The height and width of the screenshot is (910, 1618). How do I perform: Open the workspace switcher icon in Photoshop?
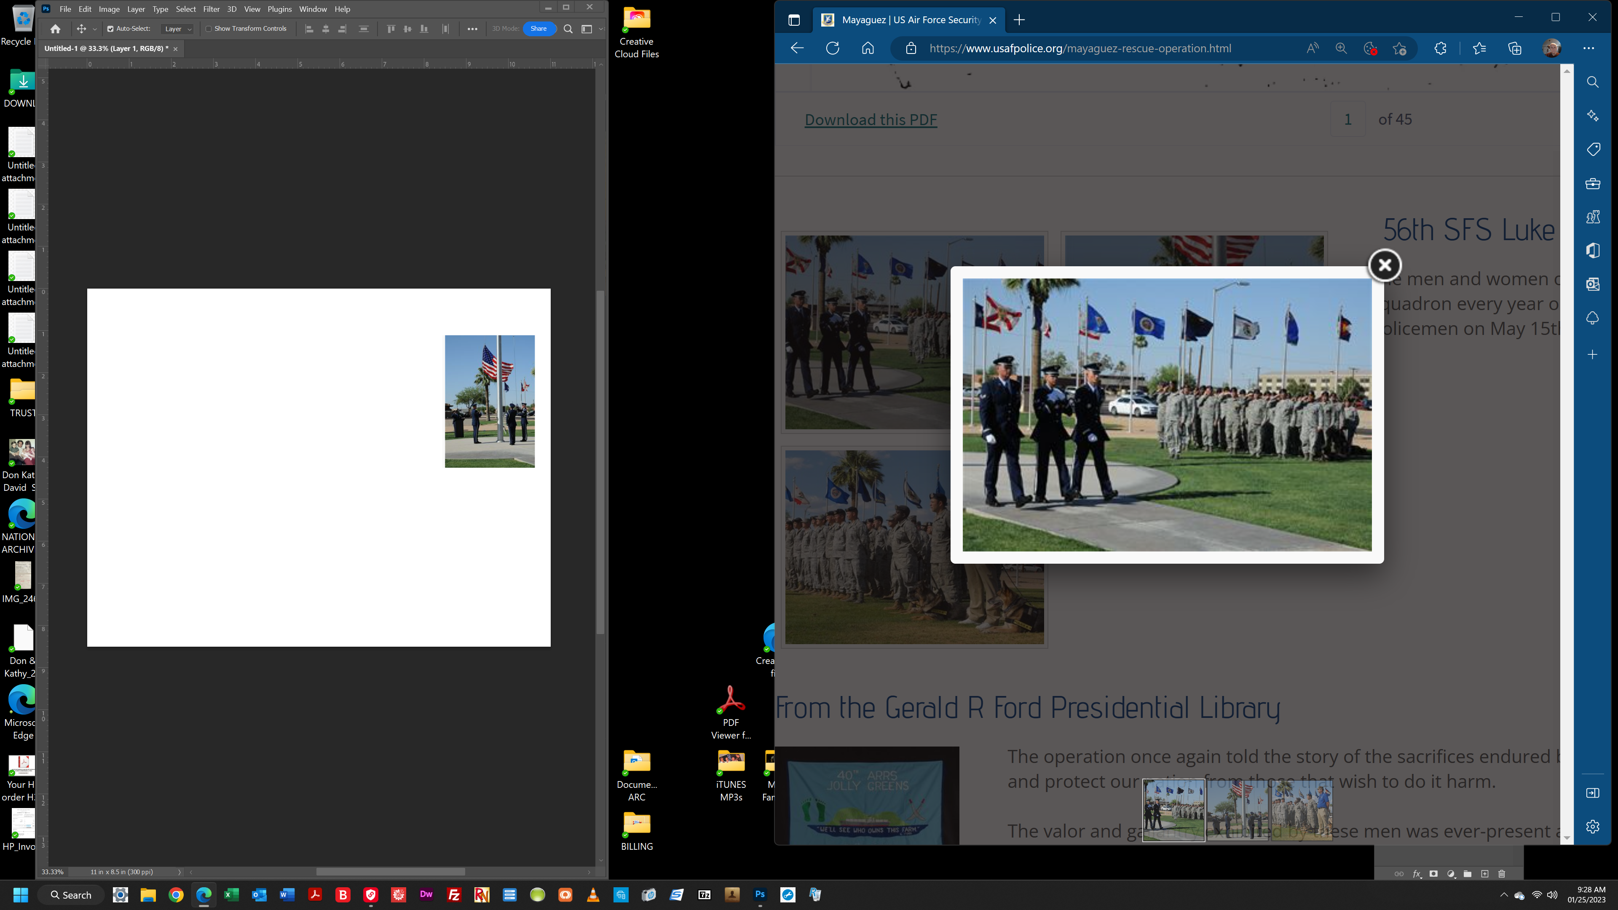587,29
